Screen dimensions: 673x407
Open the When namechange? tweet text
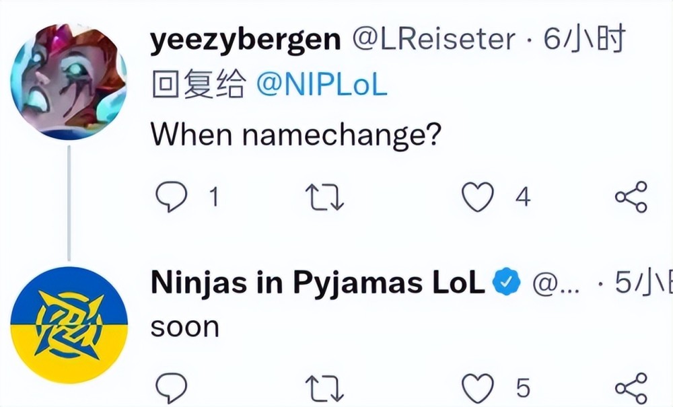point(295,135)
